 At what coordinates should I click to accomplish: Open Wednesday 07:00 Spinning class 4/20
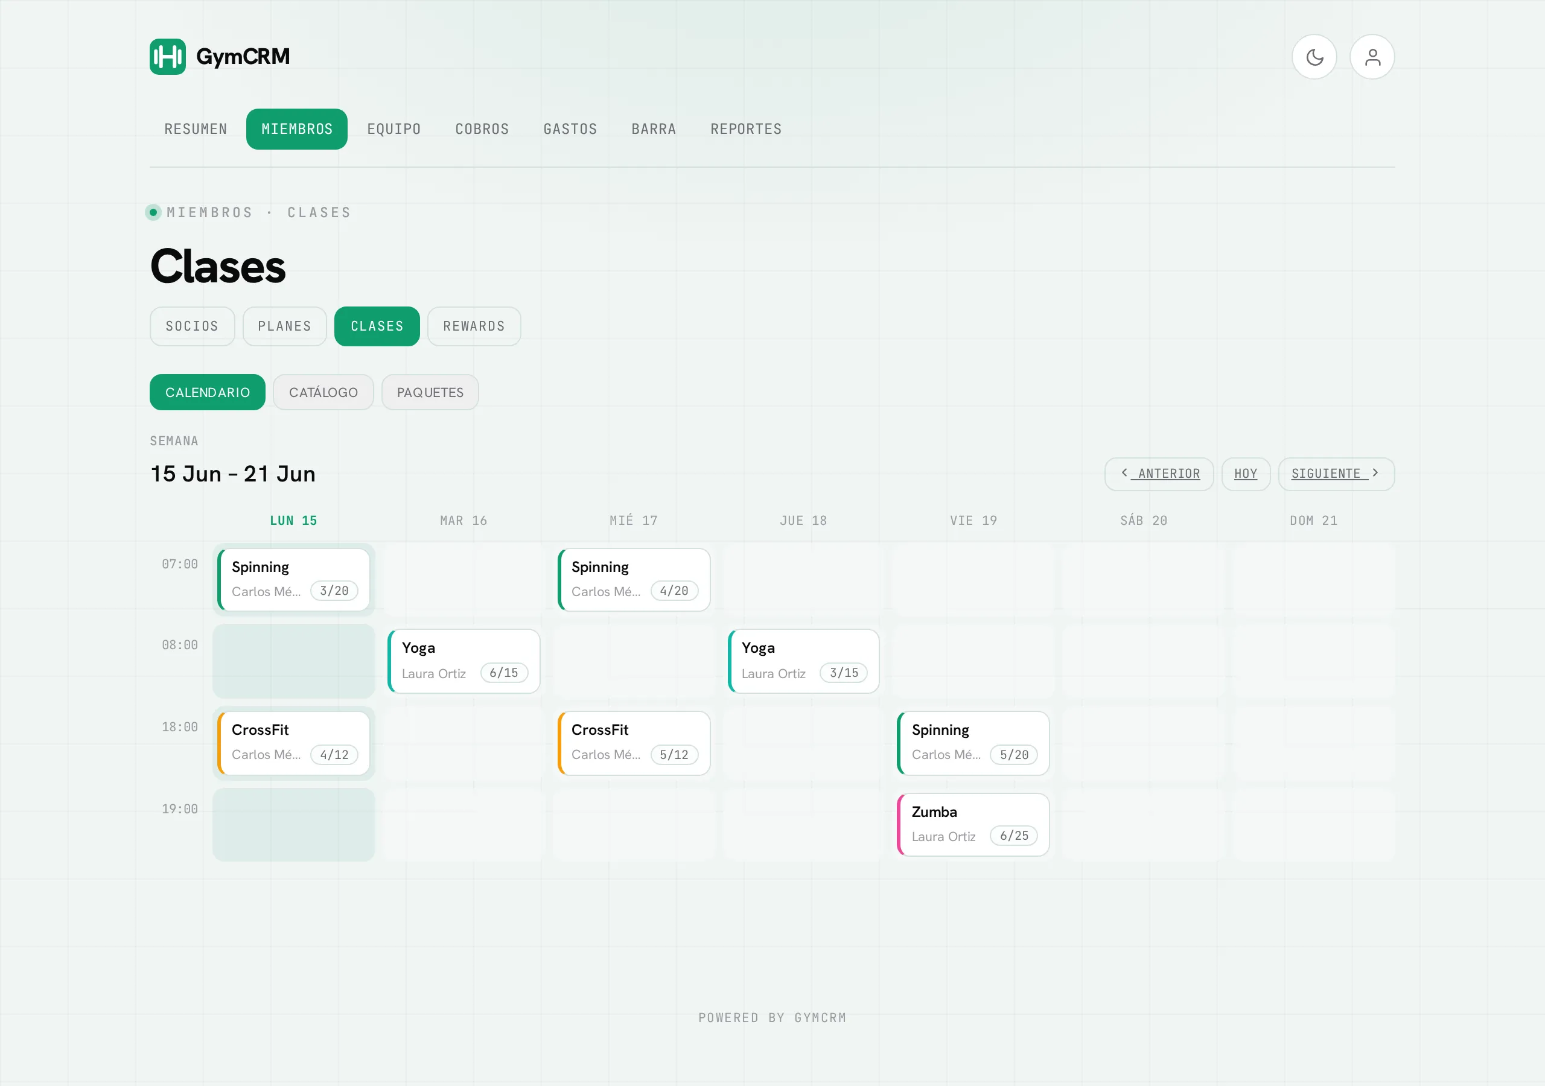click(634, 580)
